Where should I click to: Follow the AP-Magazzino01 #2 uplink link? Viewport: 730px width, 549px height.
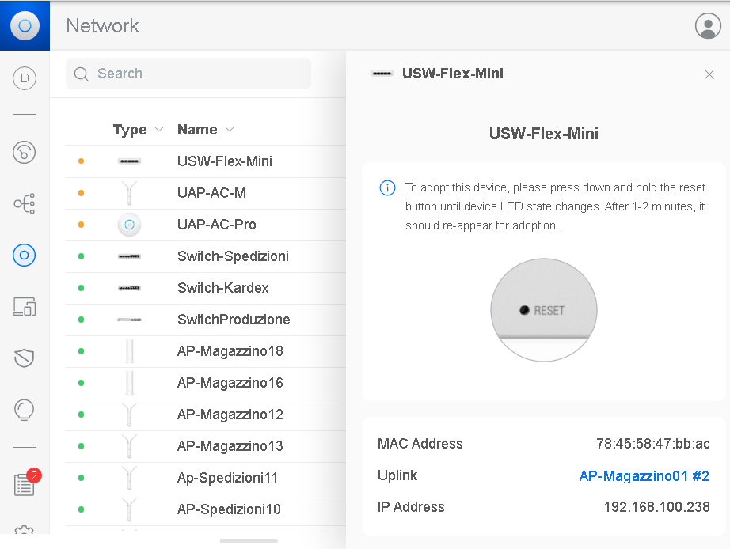pyautogui.click(x=644, y=475)
